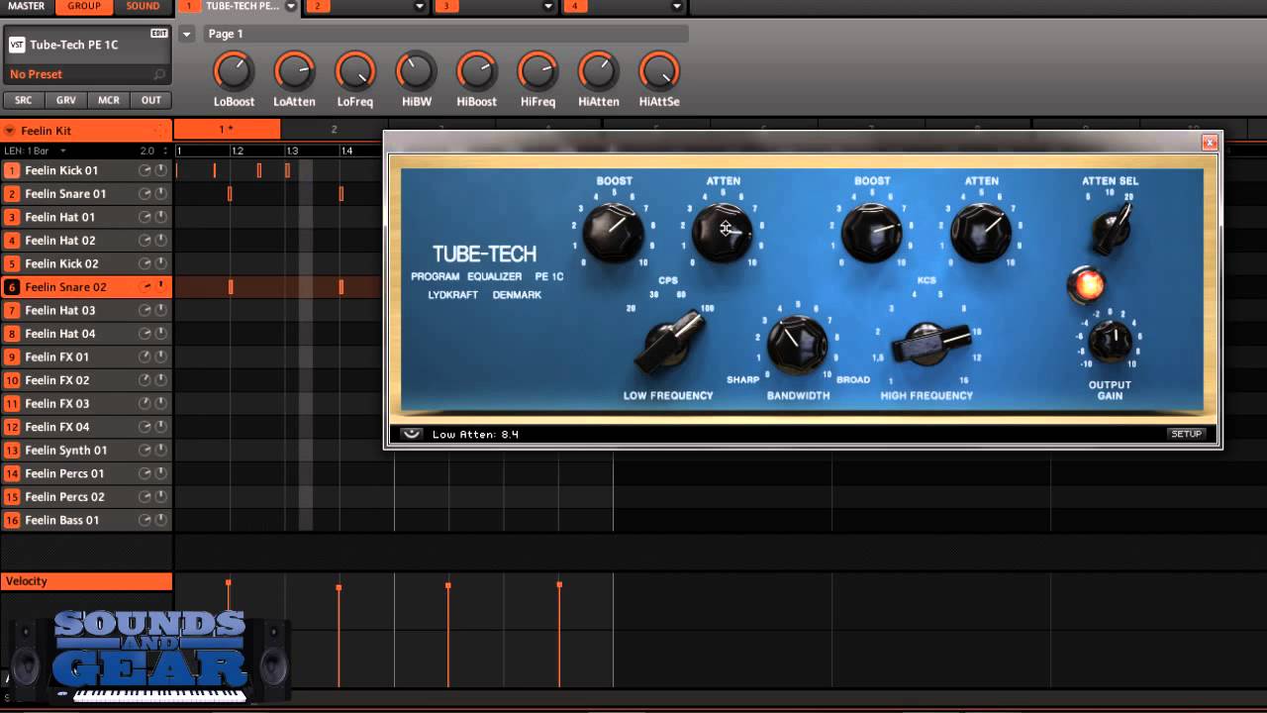Click the Feelin Hat 01 volume knob
The width and height of the screenshot is (1267, 713).
146,217
